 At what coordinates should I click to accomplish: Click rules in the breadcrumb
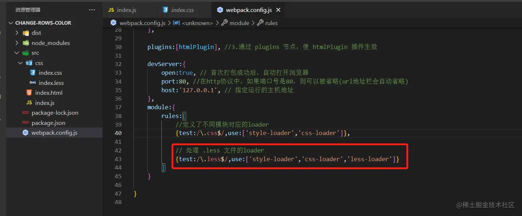tap(272, 23)
